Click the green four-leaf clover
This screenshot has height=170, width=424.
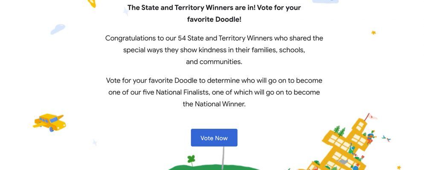pyautogui.click(x=192, y=160)
